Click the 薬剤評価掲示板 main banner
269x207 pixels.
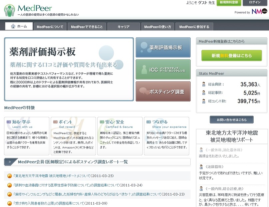point(69,69)
